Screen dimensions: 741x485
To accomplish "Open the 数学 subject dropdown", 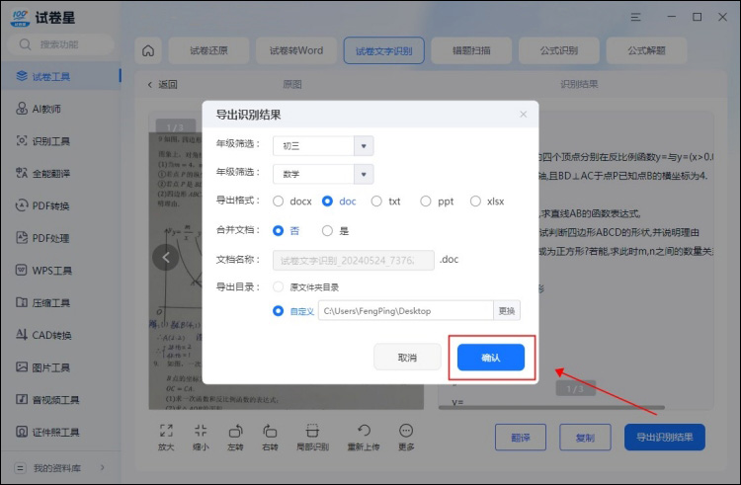I will (x=323, y=174).
